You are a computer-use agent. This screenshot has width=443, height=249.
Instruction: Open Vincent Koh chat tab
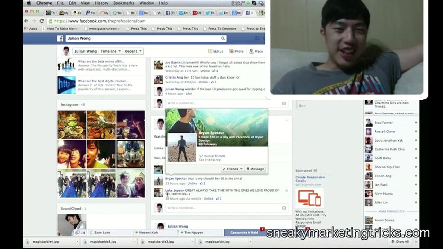[156, 233]
